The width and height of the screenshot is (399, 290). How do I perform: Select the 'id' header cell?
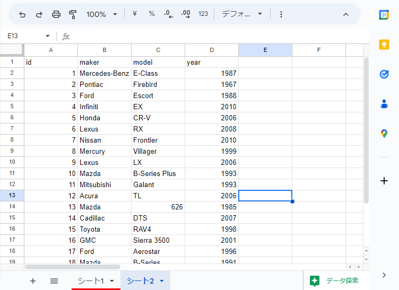point(51,62)
